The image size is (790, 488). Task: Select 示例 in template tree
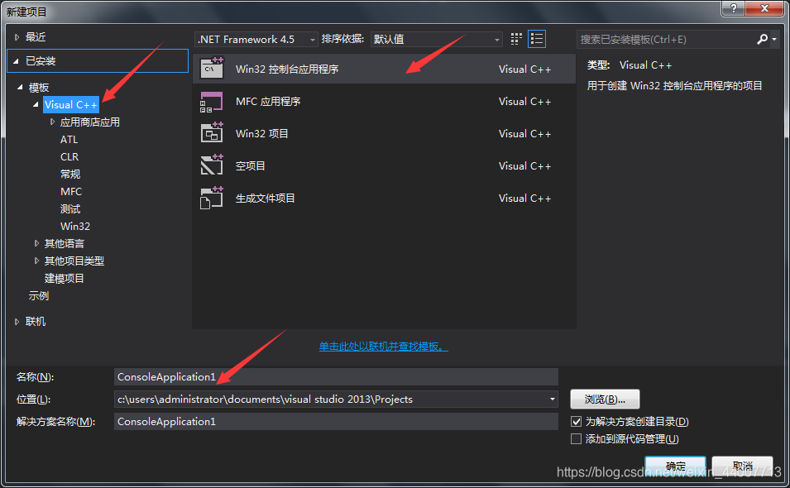39,295
